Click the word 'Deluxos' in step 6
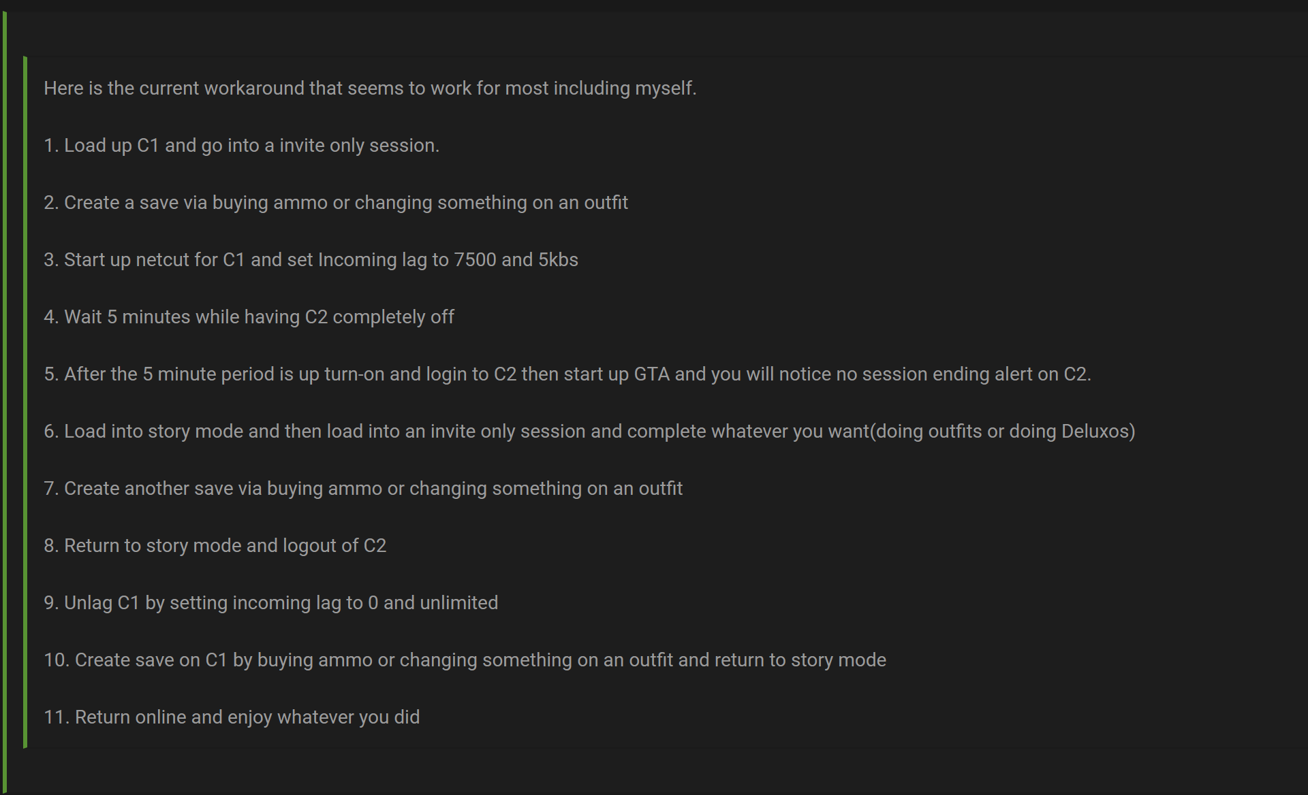Viewport: 1308px width, 795px height. pyautogui.click(x=1095, y=432)
